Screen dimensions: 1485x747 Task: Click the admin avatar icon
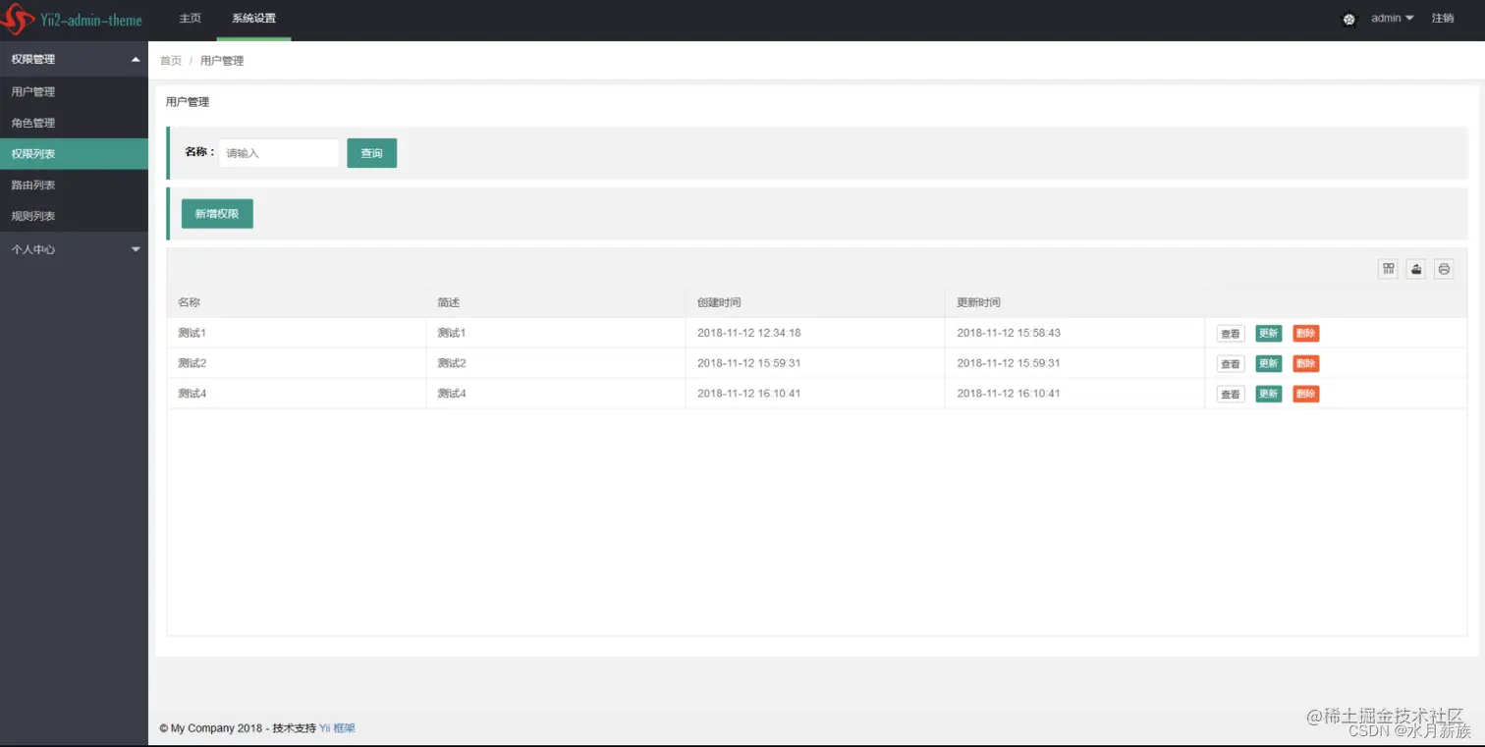[1349, 19]
